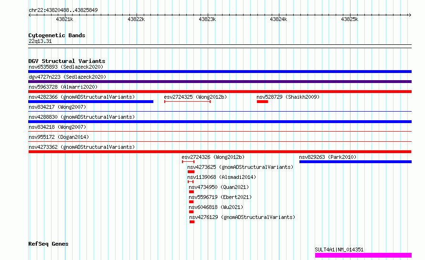The height and width of the screenshot is (260, 425).
Task: Open the nsv4282366 gnomAD variant label
Action: (82, 97)
